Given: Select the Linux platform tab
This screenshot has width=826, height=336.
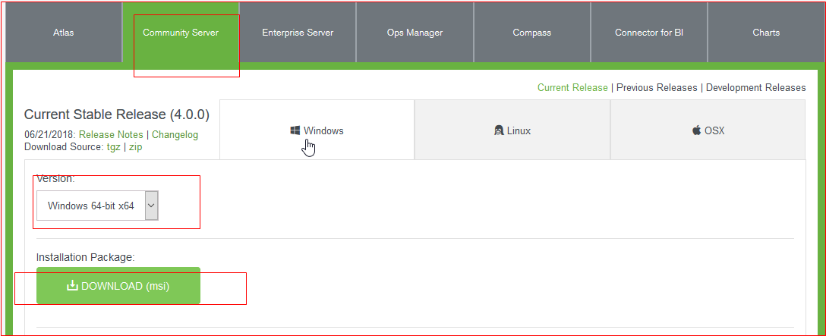Looking at the screenshot, I should click(512, 130).
